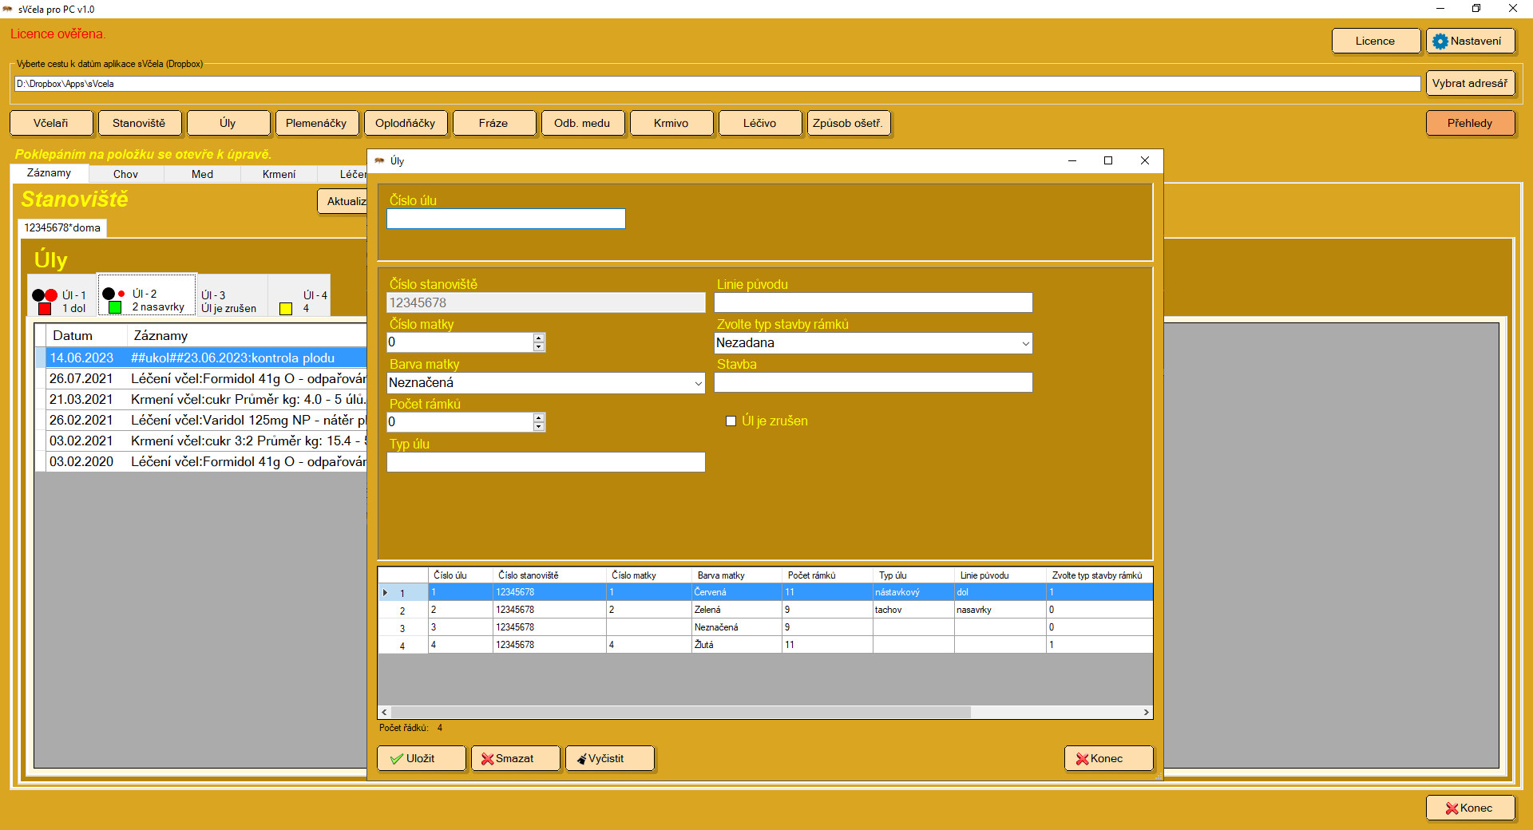1533x830 pixels.
Task: Click the hive table's left scroll arrow
Action: [385, 712]
